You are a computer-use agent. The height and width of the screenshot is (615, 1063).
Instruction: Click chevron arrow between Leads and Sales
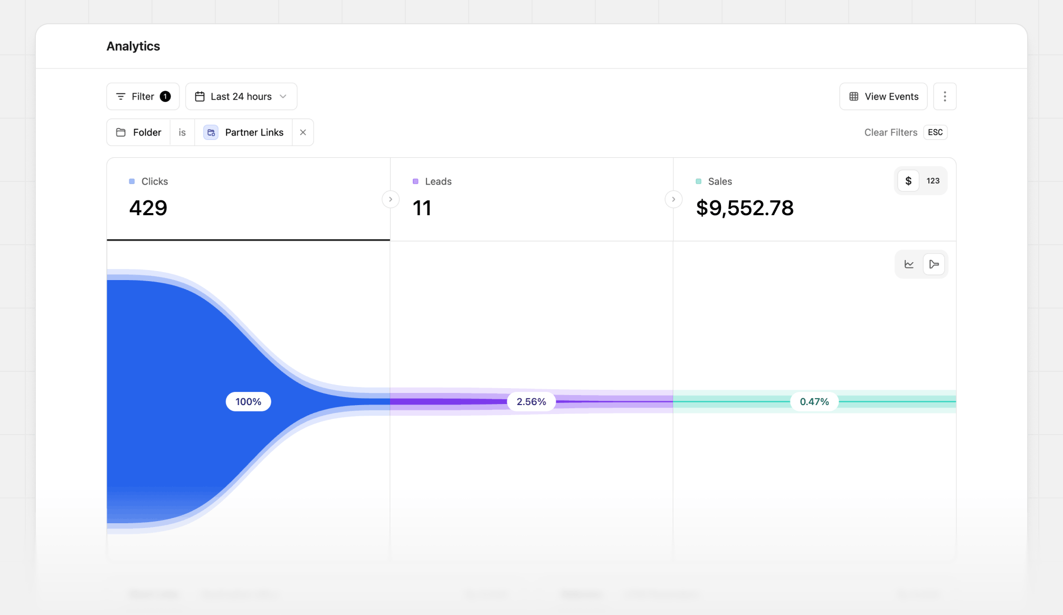[x=673, y=199]
